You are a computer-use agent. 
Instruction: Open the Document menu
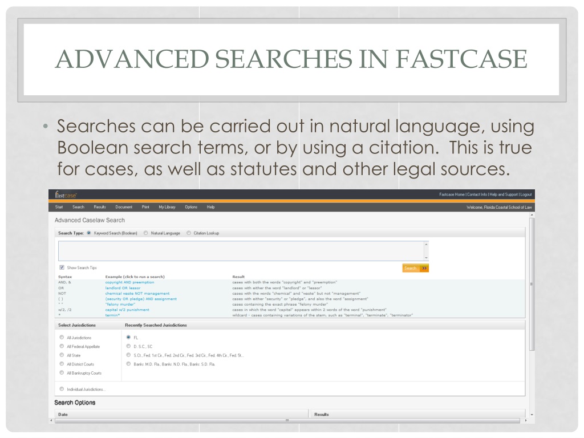click(x=124, y=207)
